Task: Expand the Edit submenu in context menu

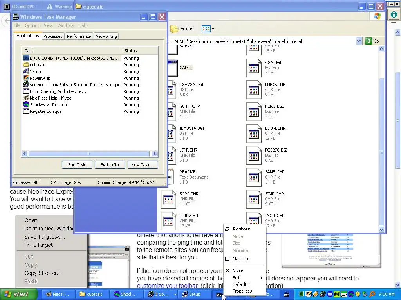Action: click(x=244, y=278)
